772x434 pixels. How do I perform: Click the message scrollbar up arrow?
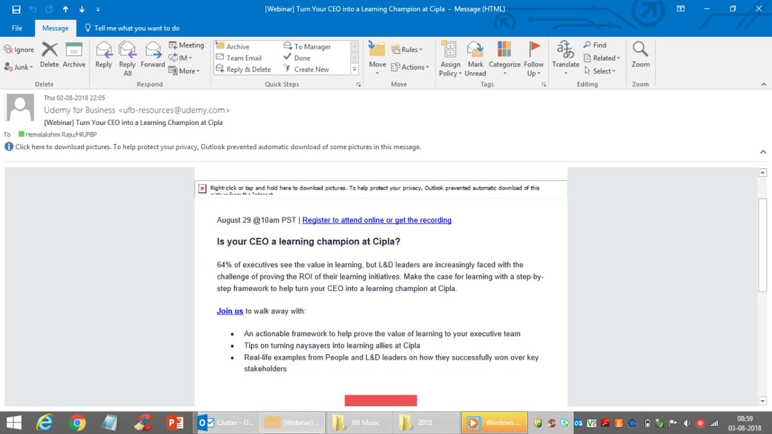[763, 173]
